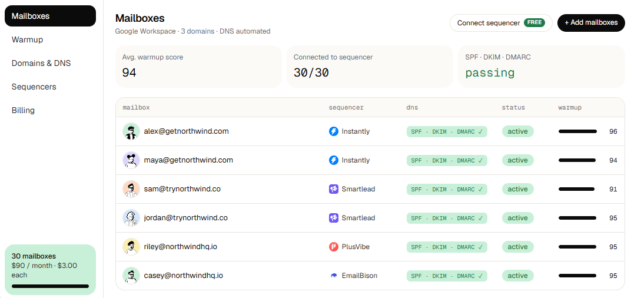The height and width of the screenshot is (298, 631).
Task: Select casey@northwindhq.io email text
Action: pos(183,276)
